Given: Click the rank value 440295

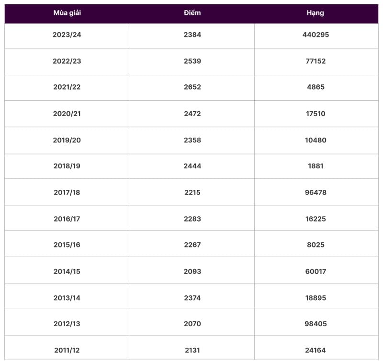Looking at the screenshot, I should pyautogui.click(x=315, y=35).
